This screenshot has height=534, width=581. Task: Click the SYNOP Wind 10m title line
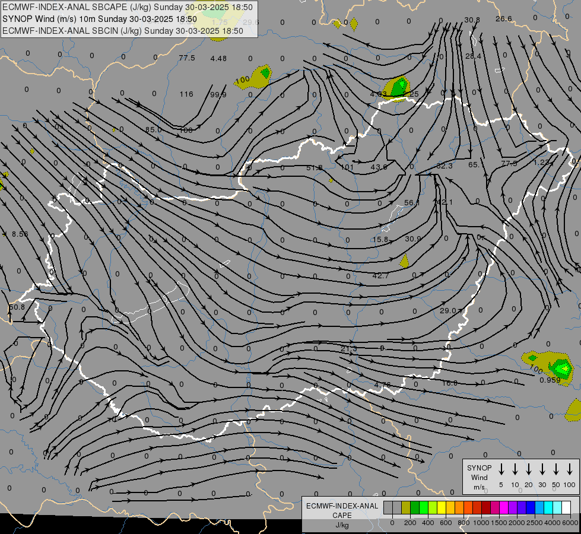tap(100, 19)
